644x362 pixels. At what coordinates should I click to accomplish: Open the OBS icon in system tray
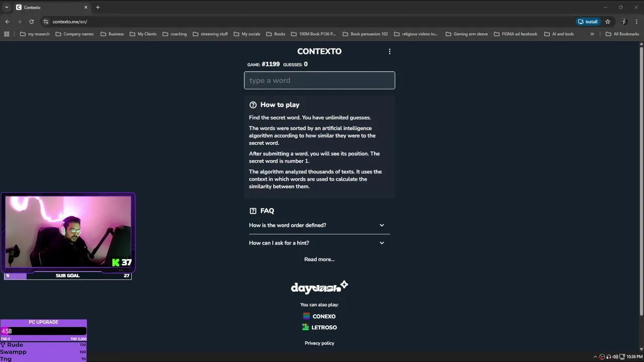point(602,357)
